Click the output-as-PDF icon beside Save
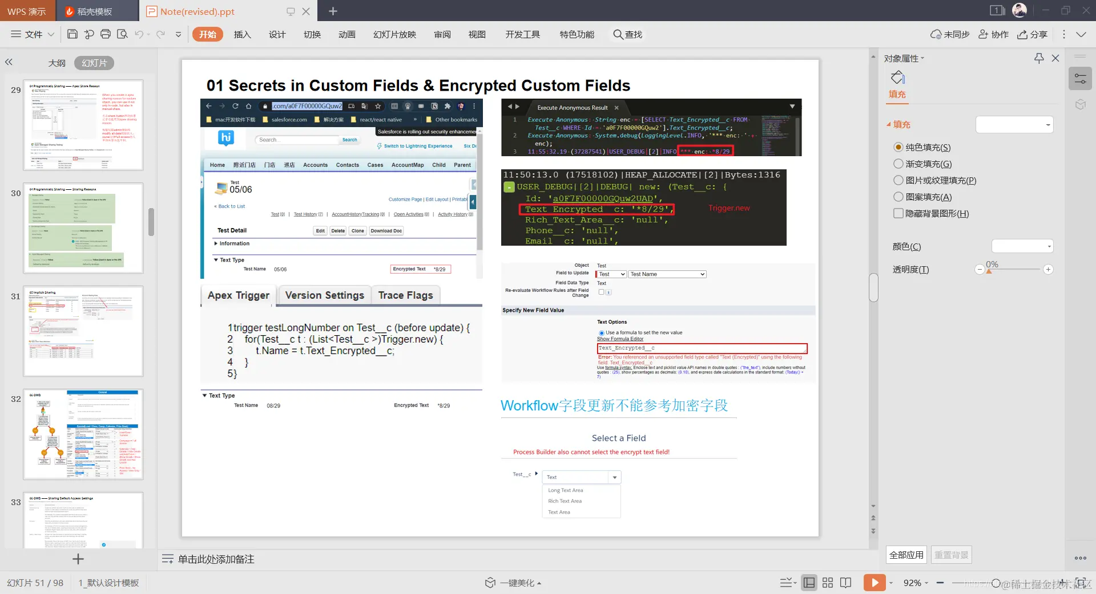 coord(89,34)
